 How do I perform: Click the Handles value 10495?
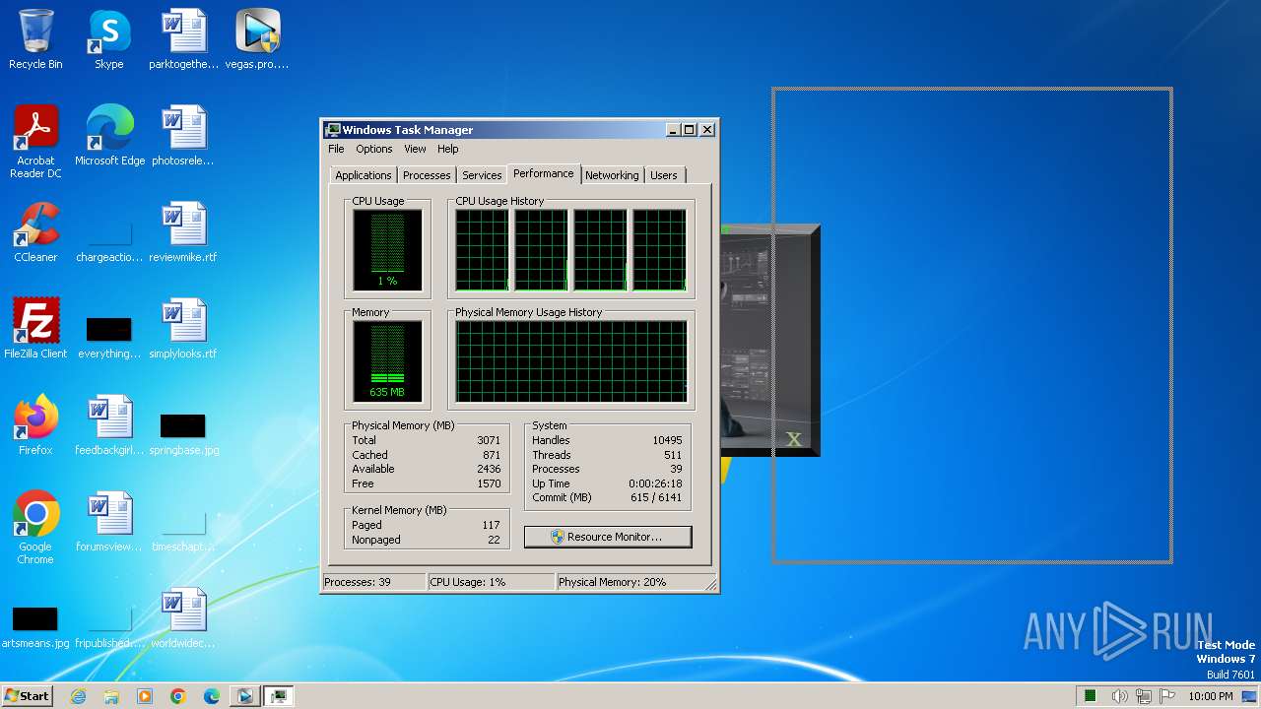tap(667, 440)
